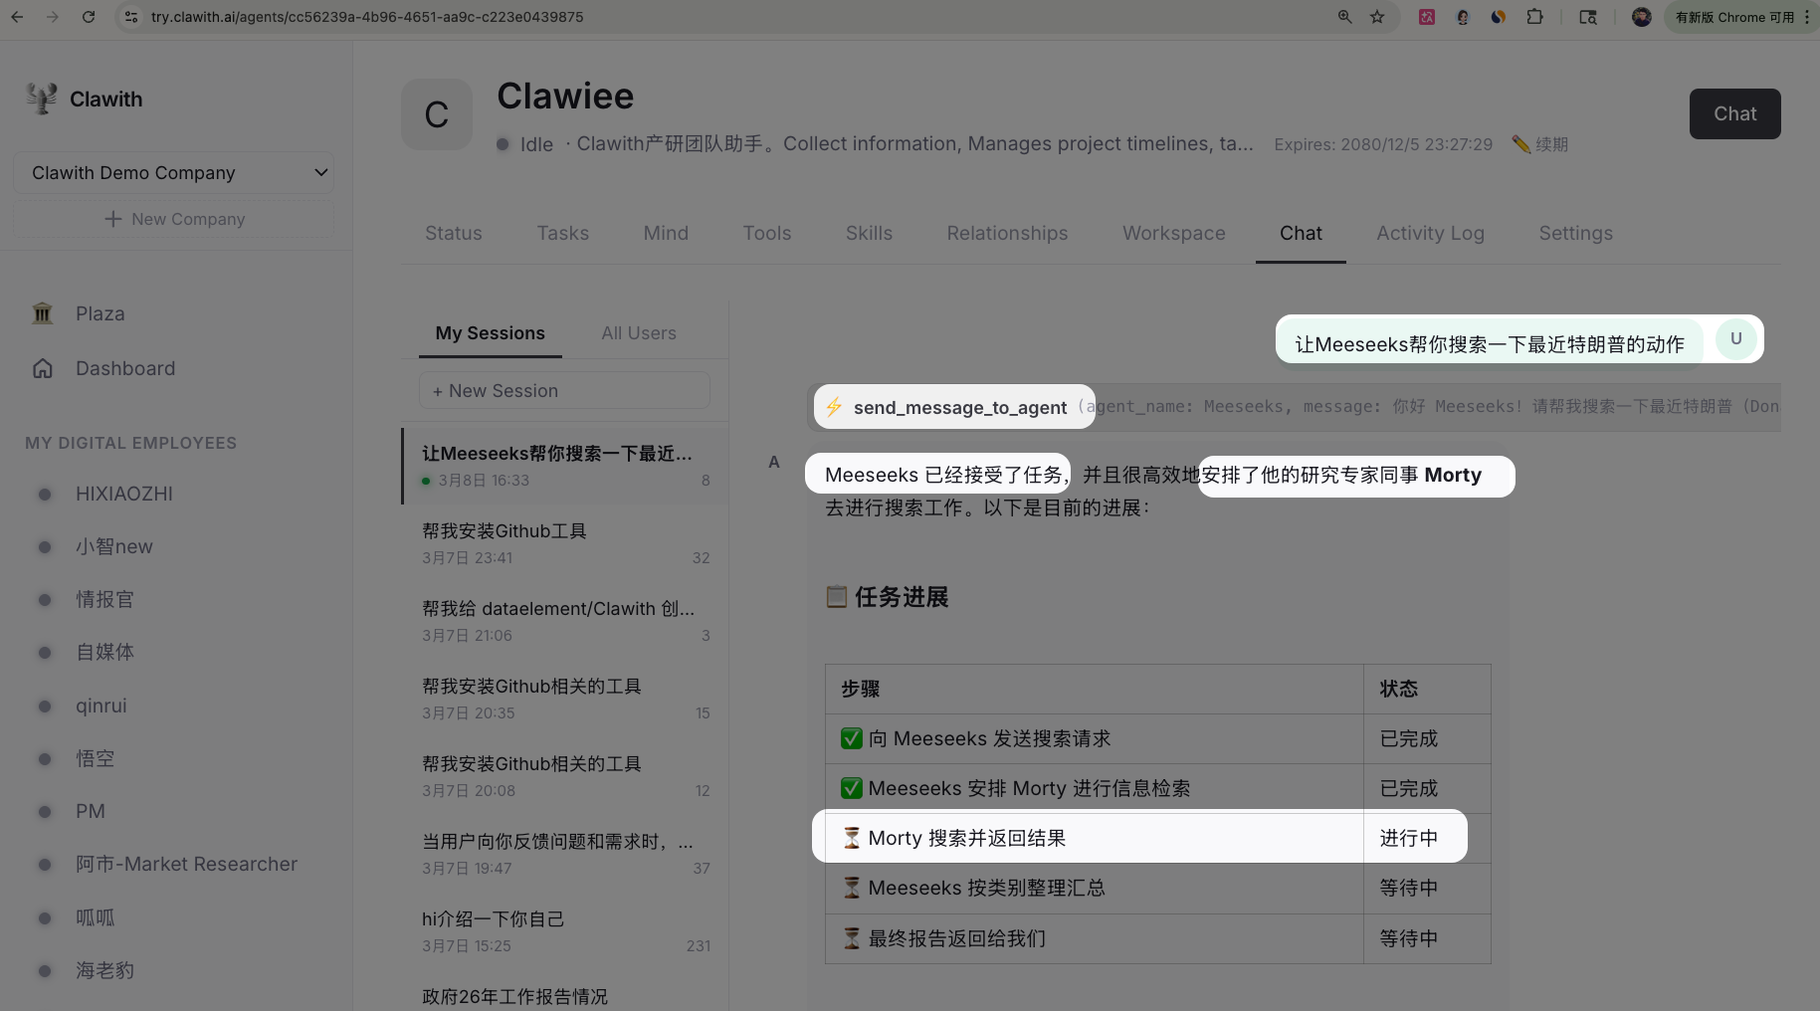1820x1011 pixels.
Task: Create a new session
Action: (x=564, y=391)
